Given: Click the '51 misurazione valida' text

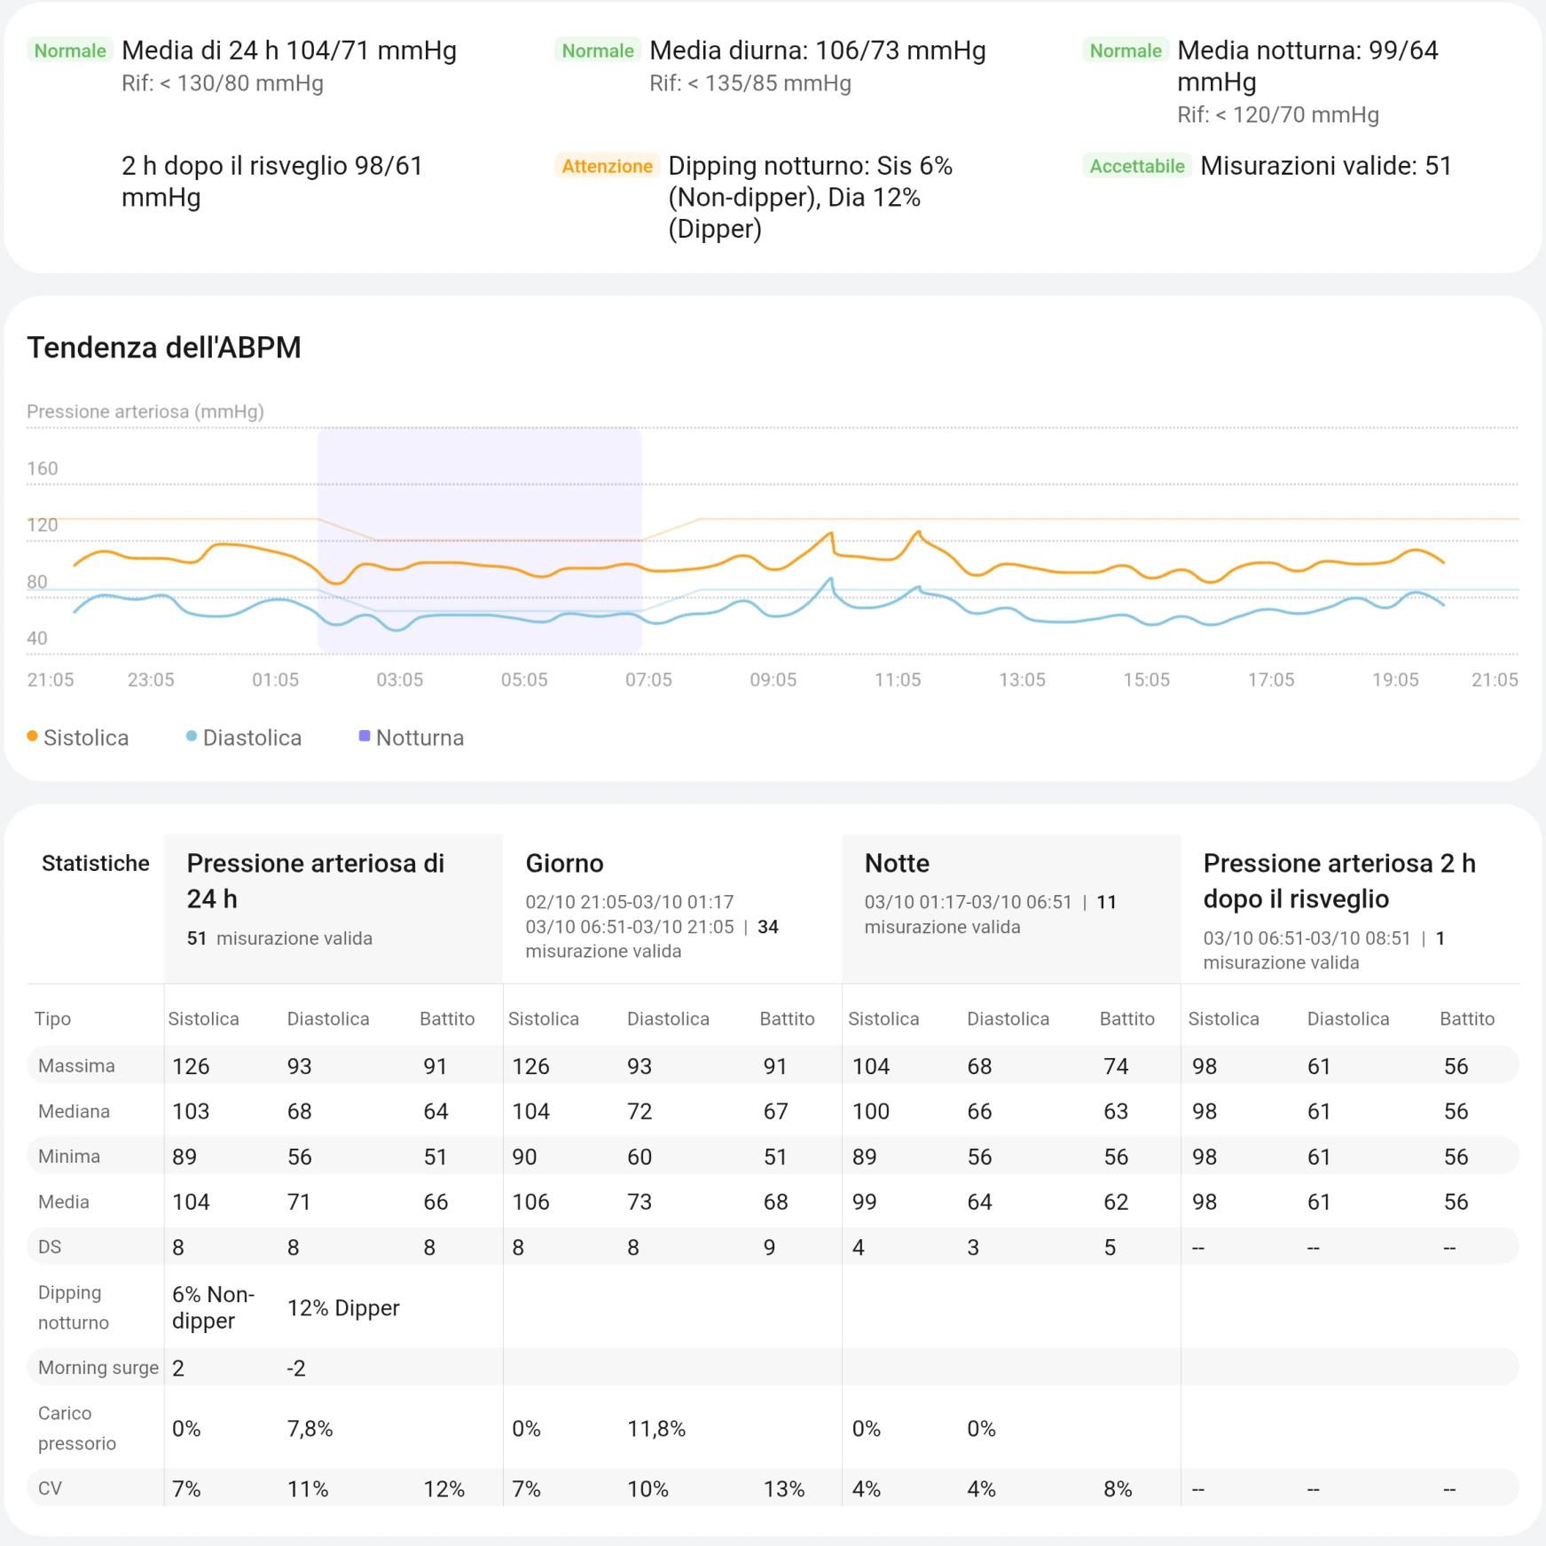Looking at the screenshot, I should (279, 938).
